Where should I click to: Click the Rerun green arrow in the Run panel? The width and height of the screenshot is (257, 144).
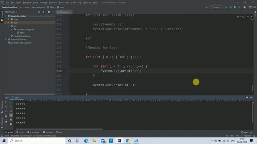pos(6,102)
